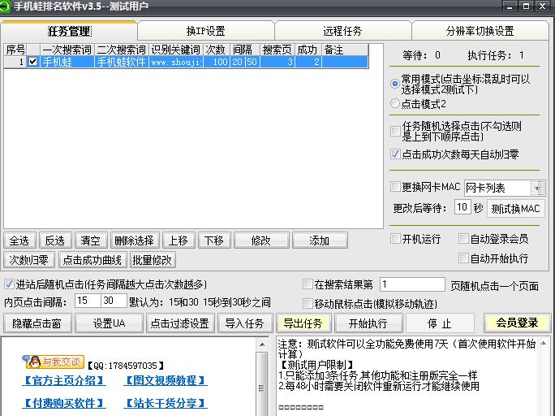Open the 官方主页介绍 link
Image resolution: width=555 pixels, height=416 pixels.
pos(64,380)
